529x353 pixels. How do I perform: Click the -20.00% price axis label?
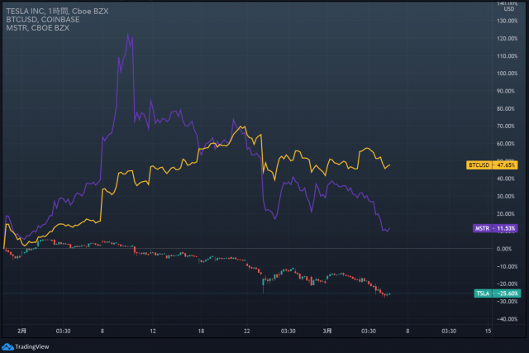point(507,284)
